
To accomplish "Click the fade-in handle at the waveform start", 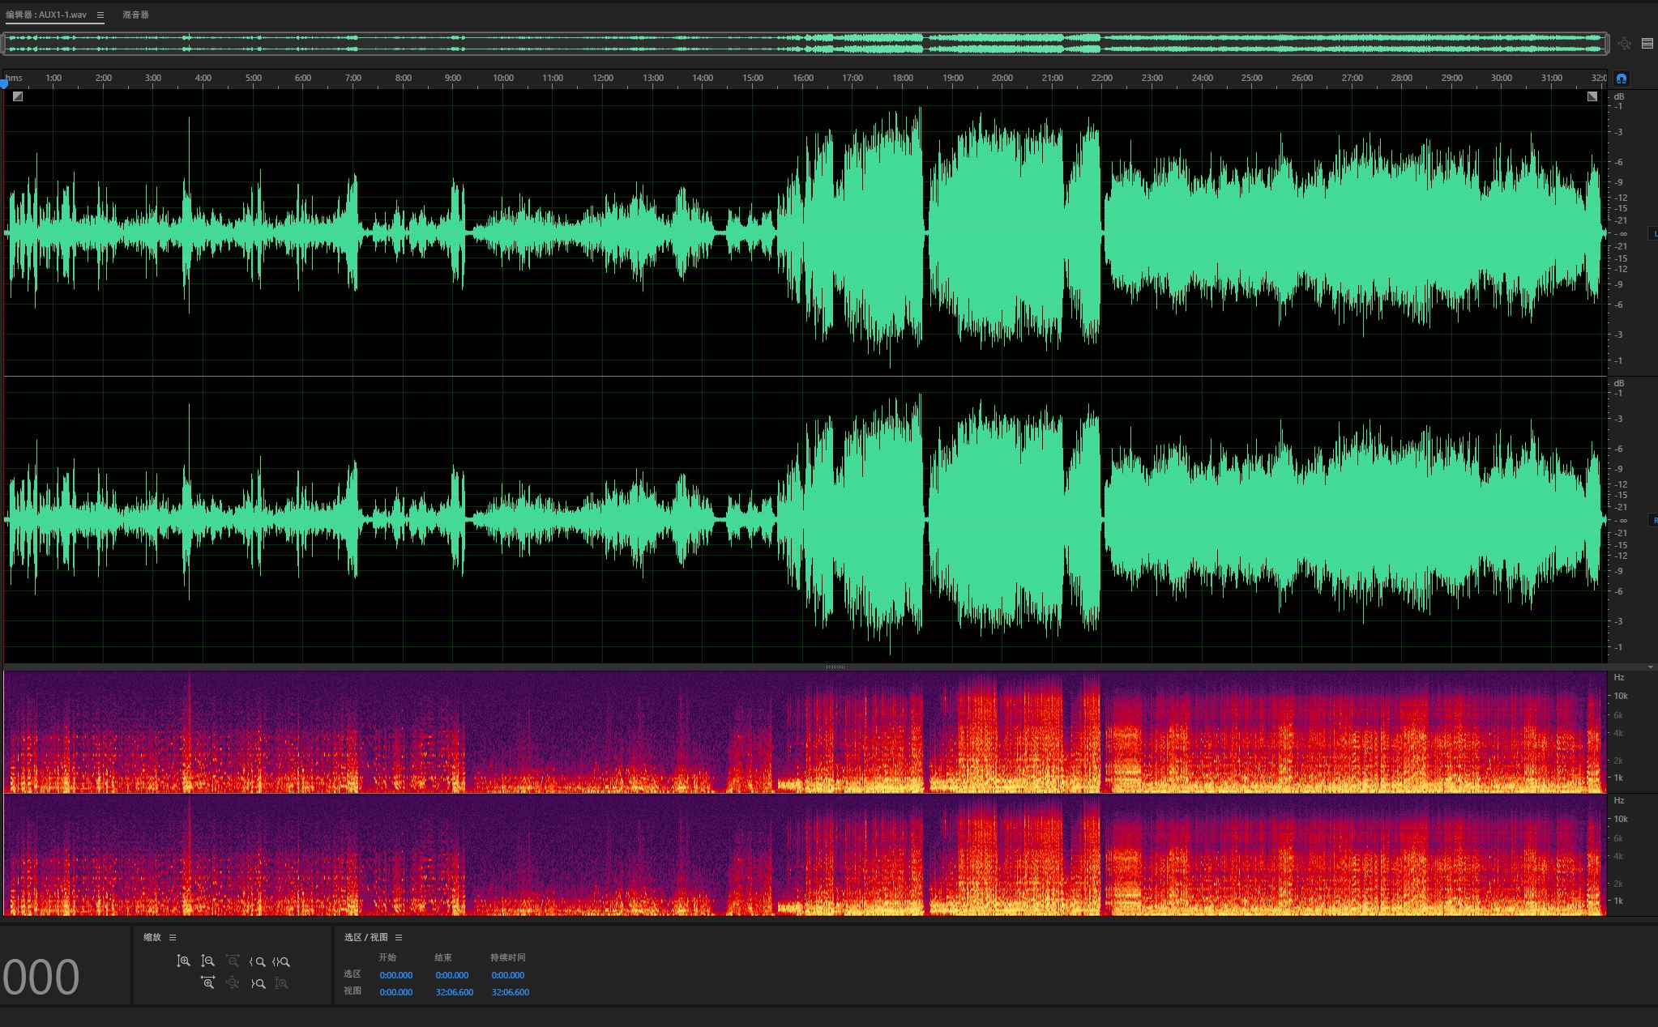I will point(18,96).
